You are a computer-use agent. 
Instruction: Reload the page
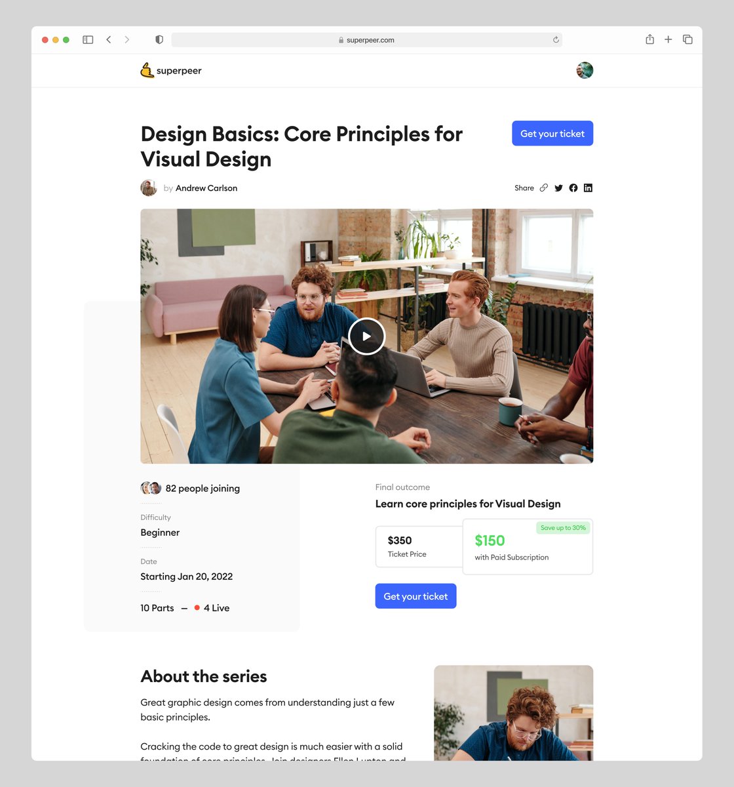click(556, 39)
